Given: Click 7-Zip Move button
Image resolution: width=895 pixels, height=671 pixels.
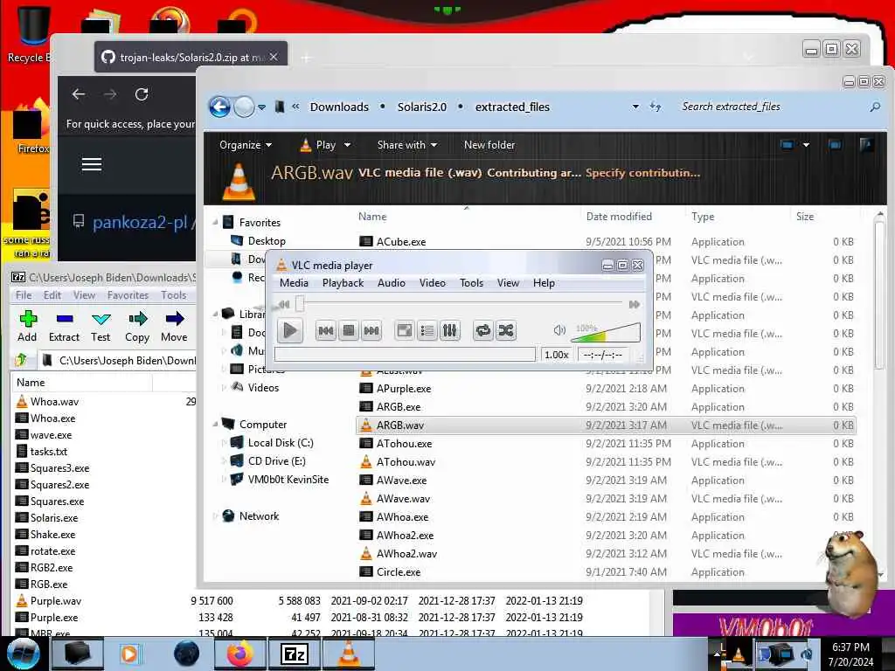Looking at the screenshot, I should click(x=174, y=327).
